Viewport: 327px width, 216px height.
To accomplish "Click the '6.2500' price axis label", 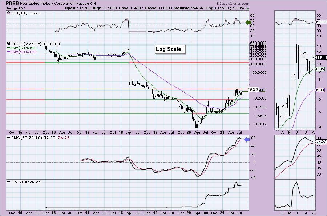I will [260, 99].
